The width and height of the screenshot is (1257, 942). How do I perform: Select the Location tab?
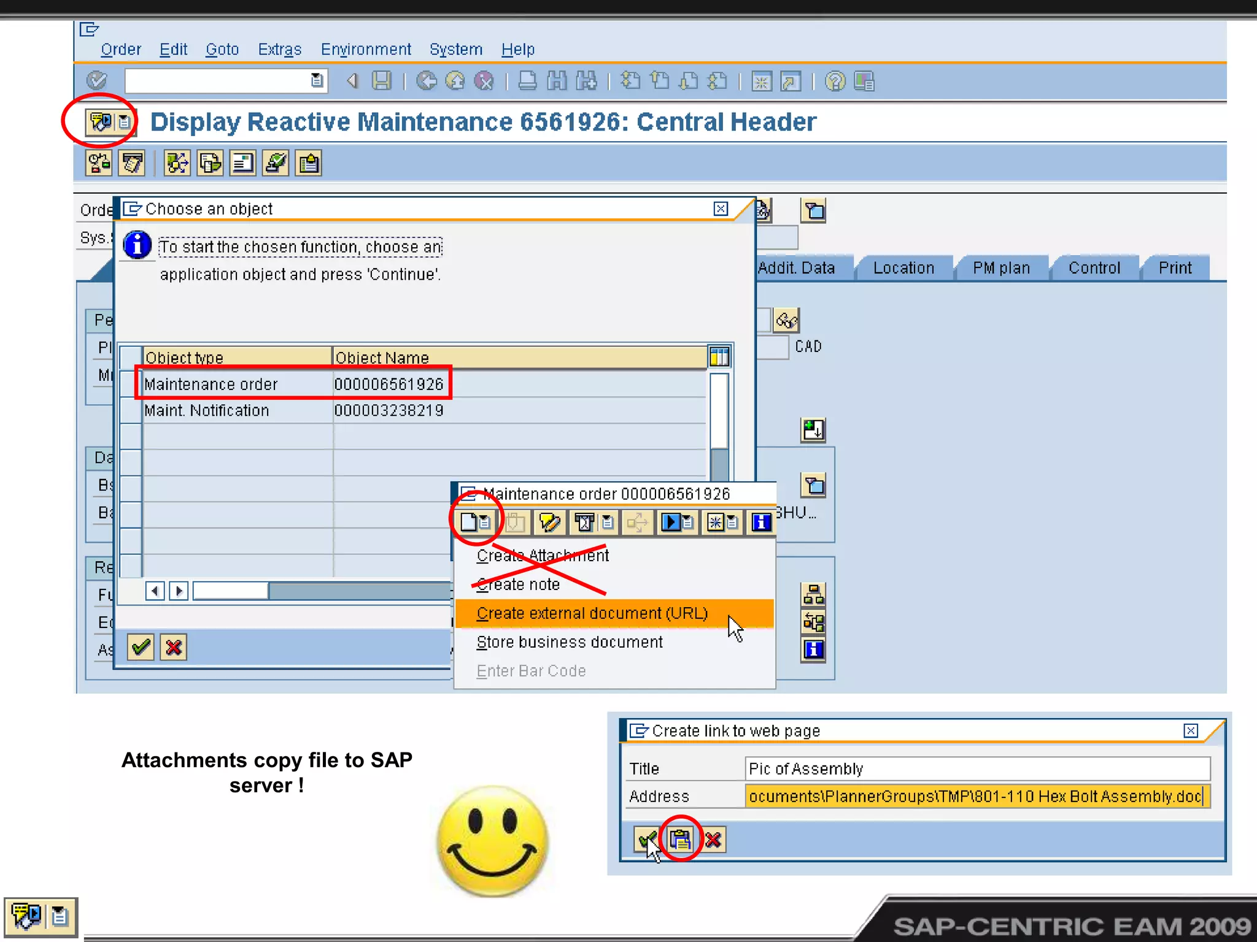coord(903,268)
